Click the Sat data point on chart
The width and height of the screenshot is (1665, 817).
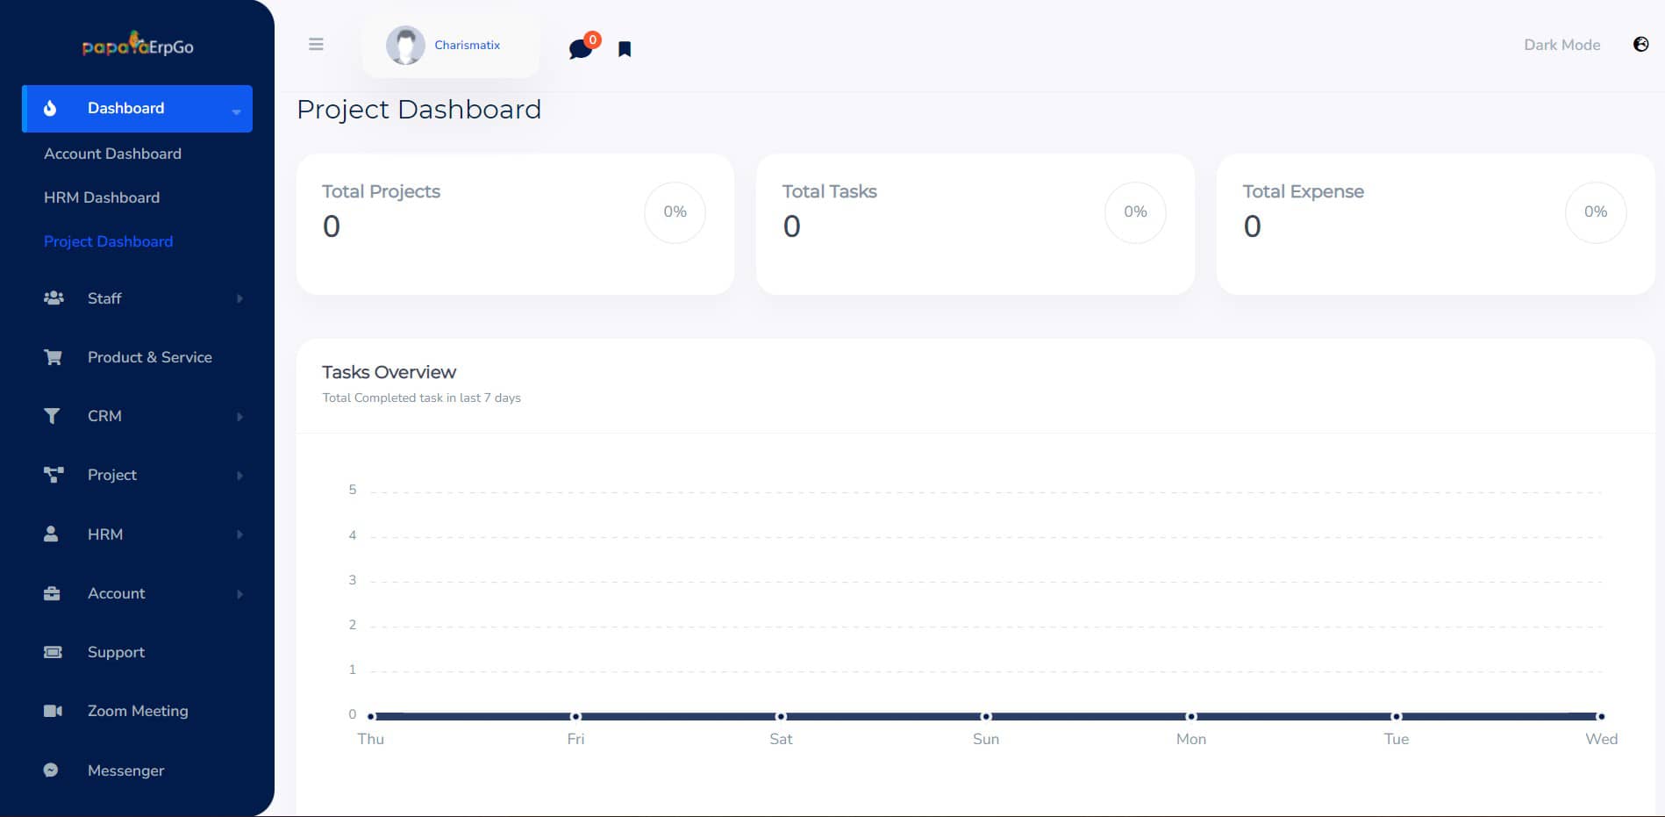click(781, 716)
